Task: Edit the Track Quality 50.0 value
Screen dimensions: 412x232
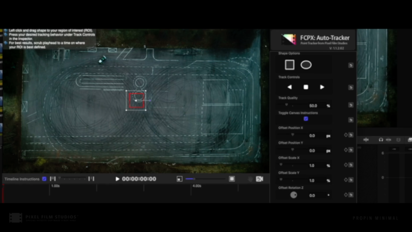Action: [313, 106]
